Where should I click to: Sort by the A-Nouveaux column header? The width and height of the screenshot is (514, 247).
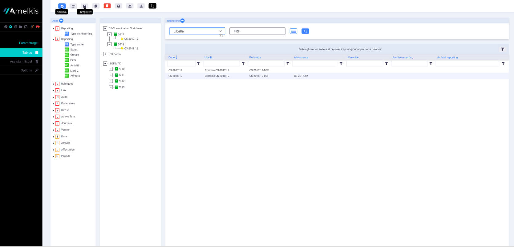pyautogui.click(x=301, y=57)
